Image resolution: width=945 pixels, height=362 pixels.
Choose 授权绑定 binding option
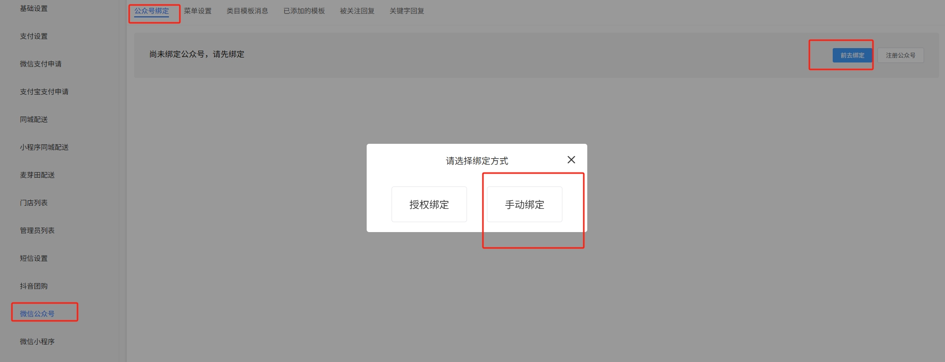click(429, 204)
